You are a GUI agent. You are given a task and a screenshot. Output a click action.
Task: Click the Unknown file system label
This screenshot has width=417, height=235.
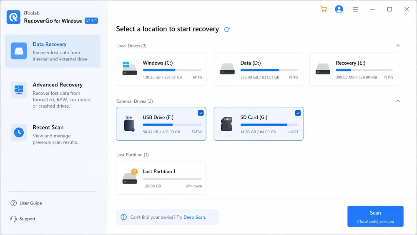pos(193,186)
